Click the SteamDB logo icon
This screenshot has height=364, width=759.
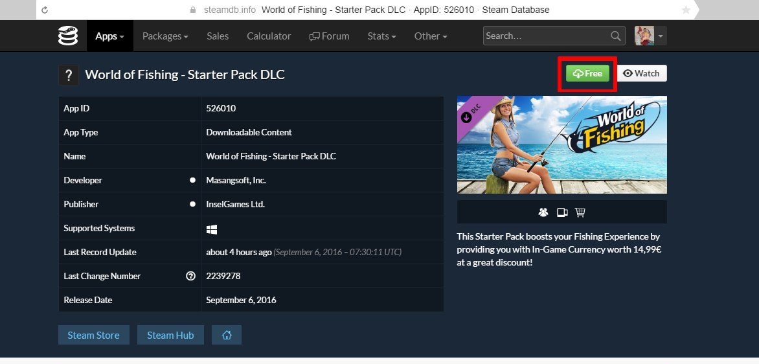click(68, 36)
